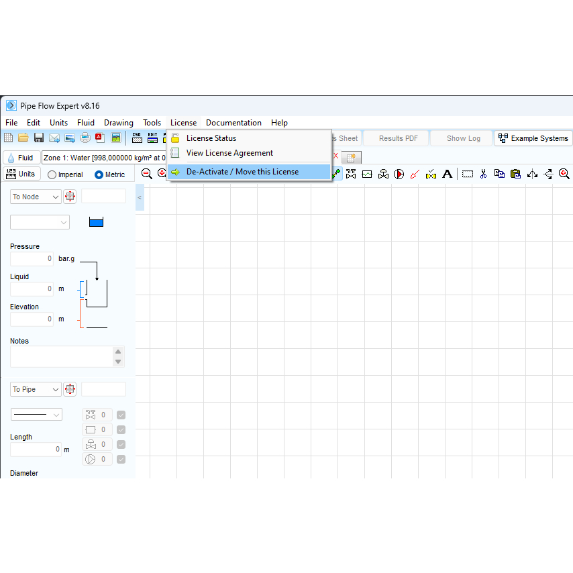
Task: Click the Fluid button
Action: pos(21,158)
